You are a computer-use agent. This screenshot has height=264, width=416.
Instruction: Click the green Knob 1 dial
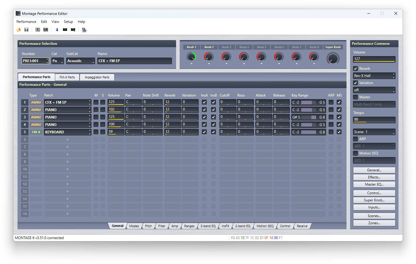(192, 56)
